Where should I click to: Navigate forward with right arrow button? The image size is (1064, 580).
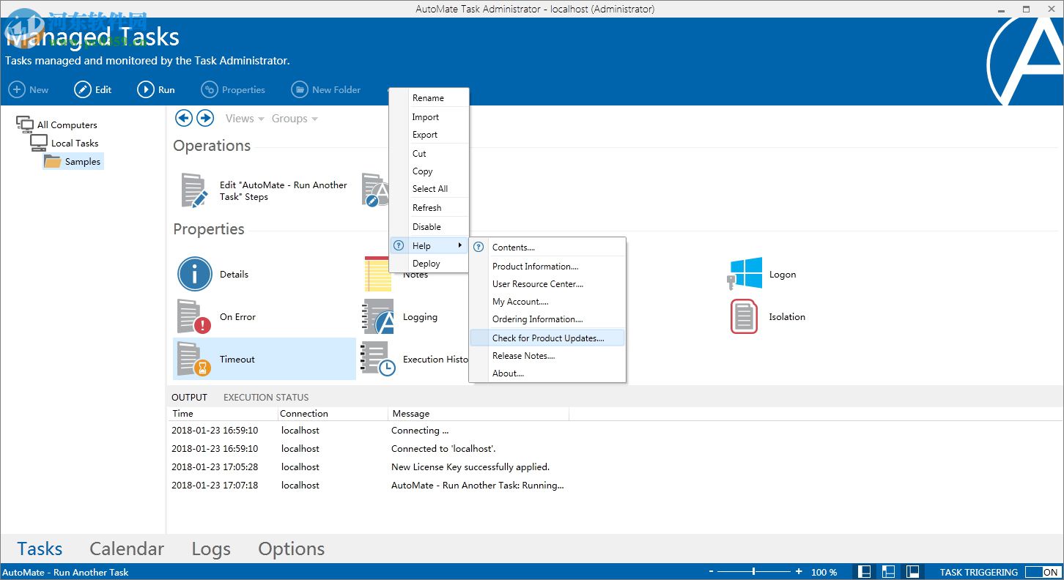tap(205, 118)
